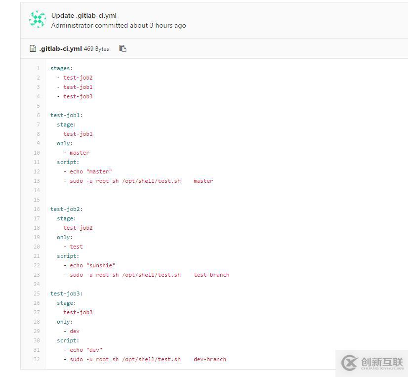The height and width of the screenshot is (377, 408).
Task: Jump to line number 6
Action: (x=38, y=115)
